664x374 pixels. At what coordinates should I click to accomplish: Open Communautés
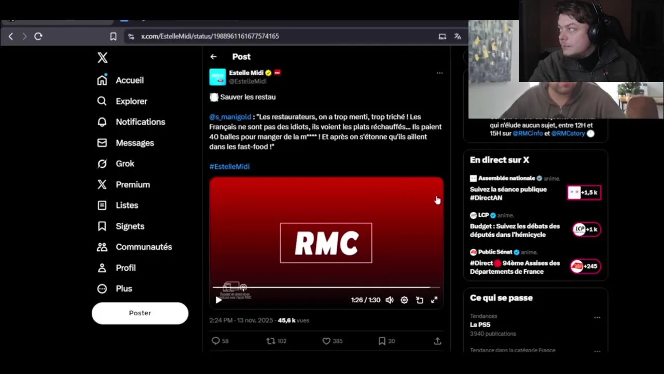[134, 247]
